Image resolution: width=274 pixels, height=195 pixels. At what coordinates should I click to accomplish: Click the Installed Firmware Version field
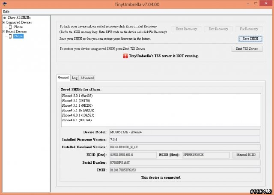[185, 140]
